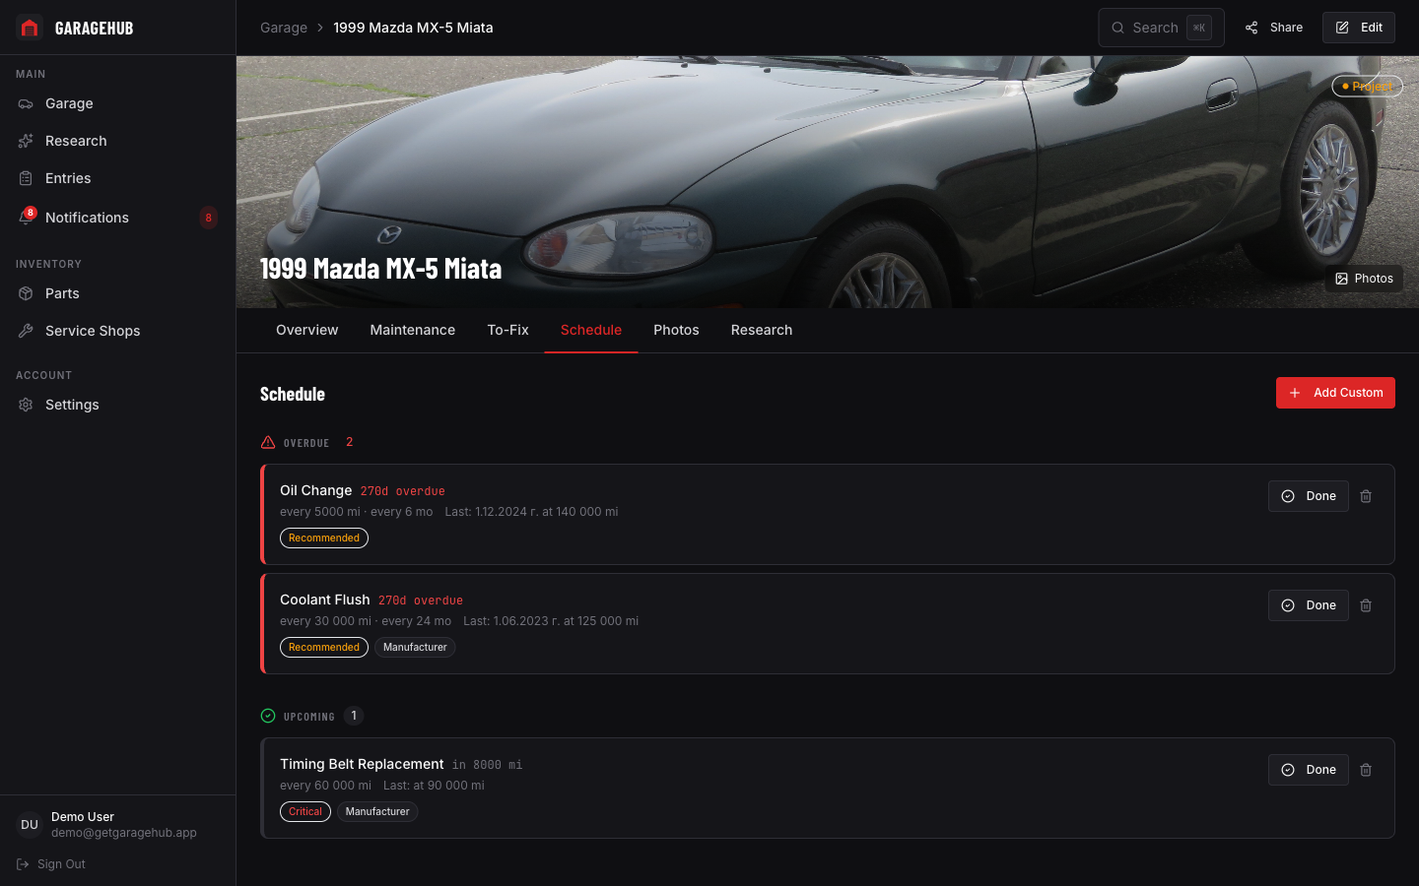
Task: Click the Parts box icon
Action: pos(26,293)
